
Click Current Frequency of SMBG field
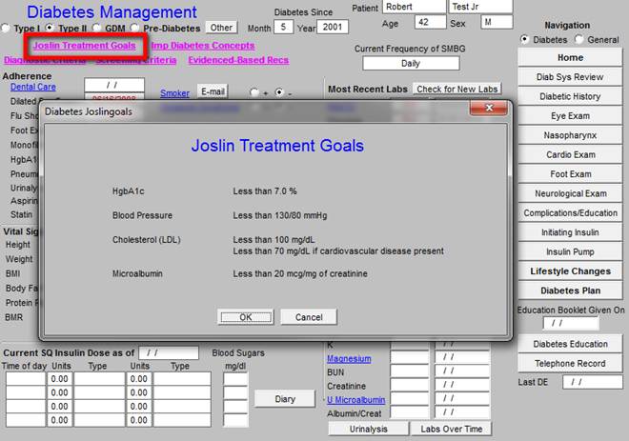tap(411, 64)
